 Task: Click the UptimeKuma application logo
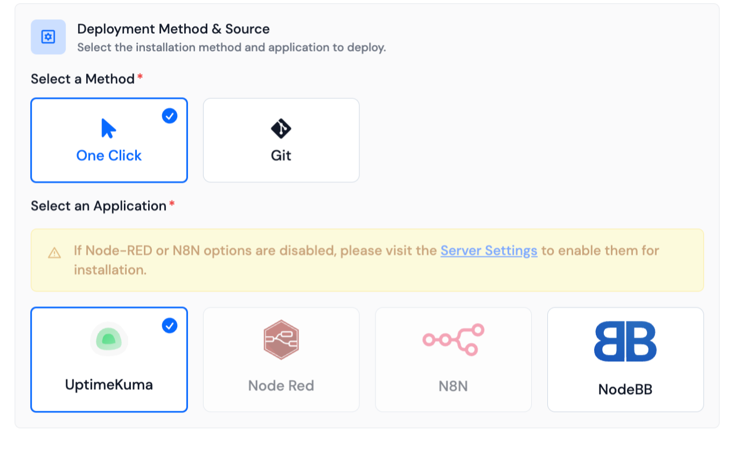[x=109, y=340]
